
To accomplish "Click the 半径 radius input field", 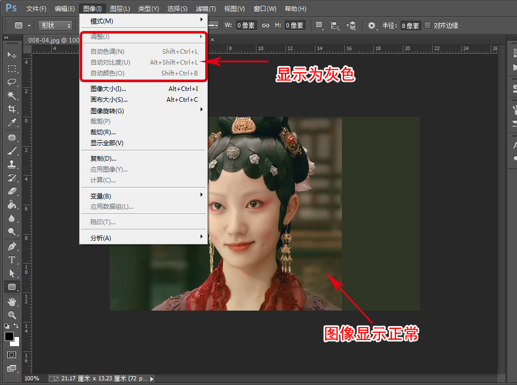I will 410,25.
